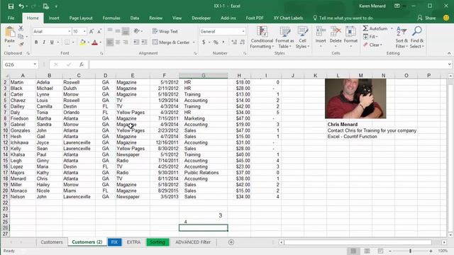Open the ADVANCED Filter sheet tab

pos(193,242)
